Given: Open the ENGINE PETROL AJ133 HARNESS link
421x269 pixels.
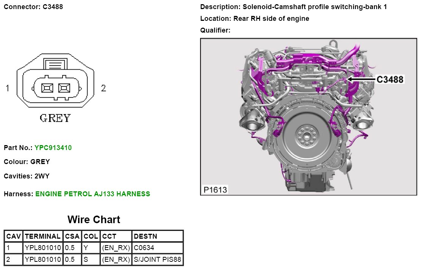Looking at the screenshot, I should pos(92,194).
